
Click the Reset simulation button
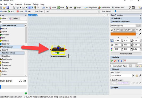click(3, 11)
